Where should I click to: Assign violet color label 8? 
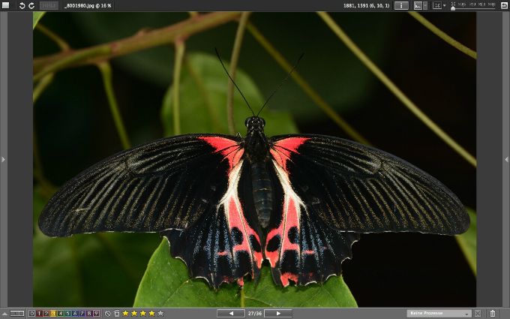89,314
